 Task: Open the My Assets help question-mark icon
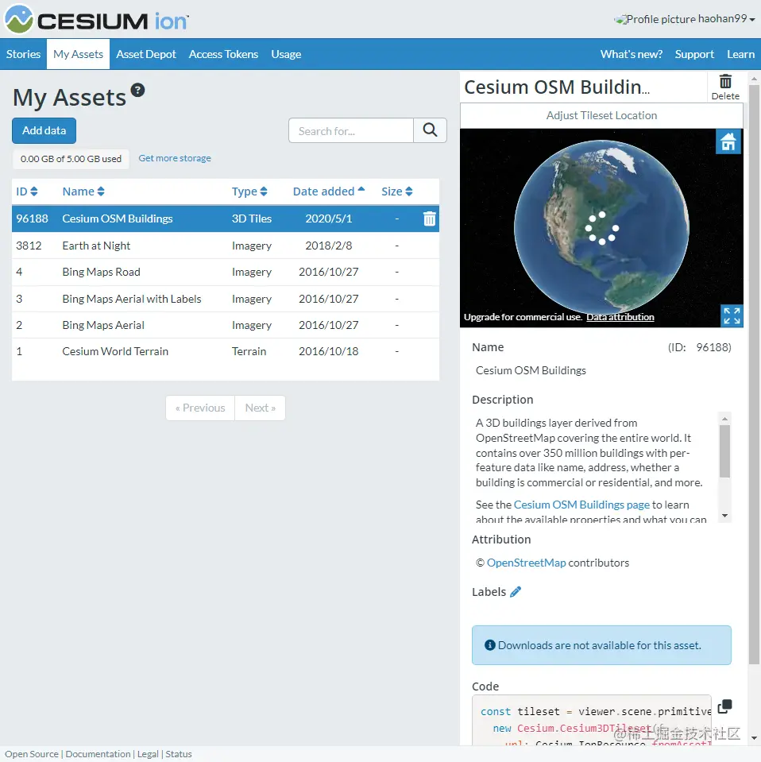[x=138, y=90]
